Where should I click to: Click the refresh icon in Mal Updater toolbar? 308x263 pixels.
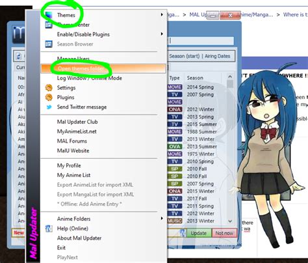coord(19,57)
